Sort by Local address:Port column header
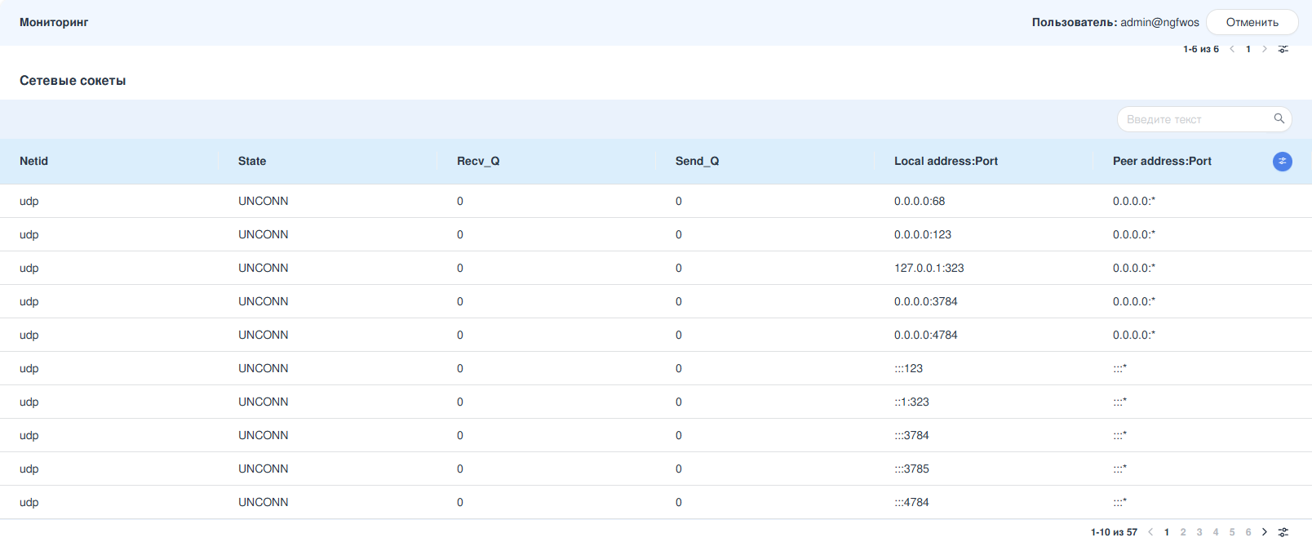This screenshot has height=542, width=1312. point(946,162)
